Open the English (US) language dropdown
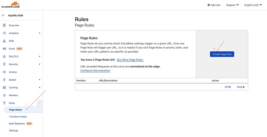The image size is (267, 137). tap(253, 5)
